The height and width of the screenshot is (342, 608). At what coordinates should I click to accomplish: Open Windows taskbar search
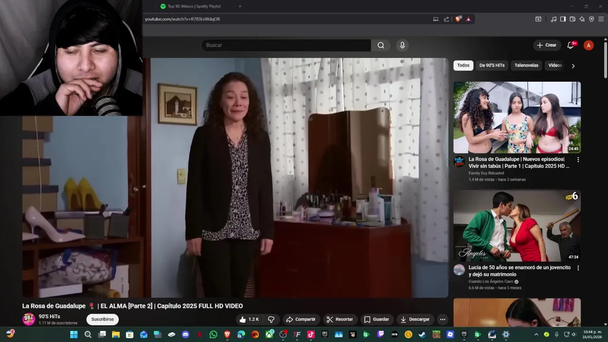[88, 334]
